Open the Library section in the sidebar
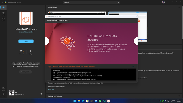The height and width of the screenshot is (103, 183). (x=3, y=89)
